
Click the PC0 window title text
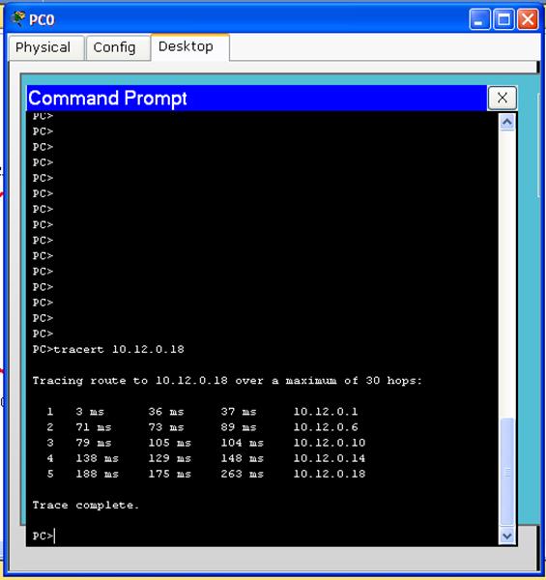42,19
